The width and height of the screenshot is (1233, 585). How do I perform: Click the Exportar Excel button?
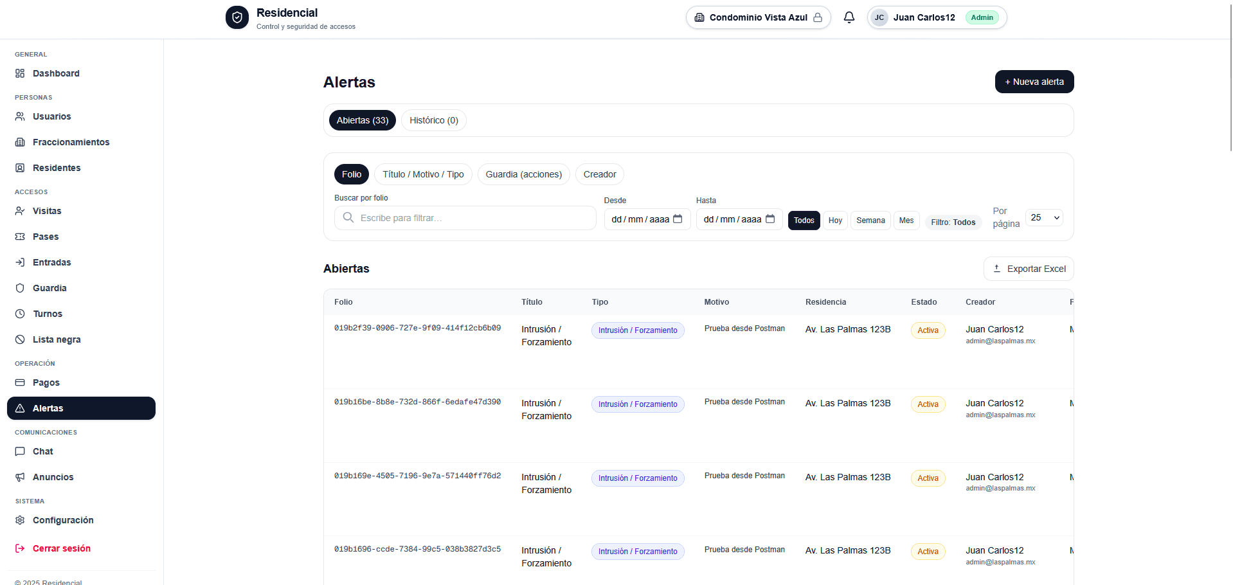pos(1028,269)
